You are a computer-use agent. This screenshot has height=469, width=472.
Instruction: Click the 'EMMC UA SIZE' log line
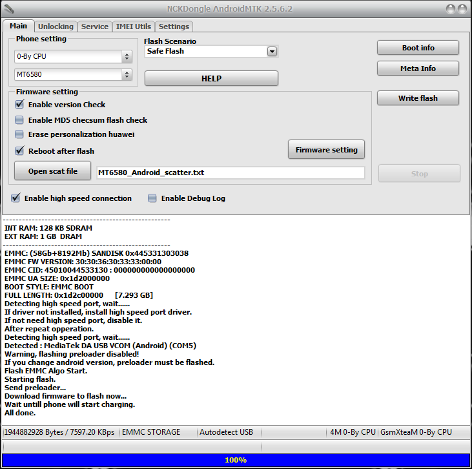[57, 278]
